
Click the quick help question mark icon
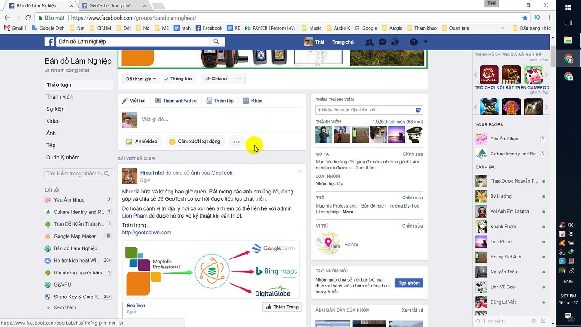click(414, 42)
